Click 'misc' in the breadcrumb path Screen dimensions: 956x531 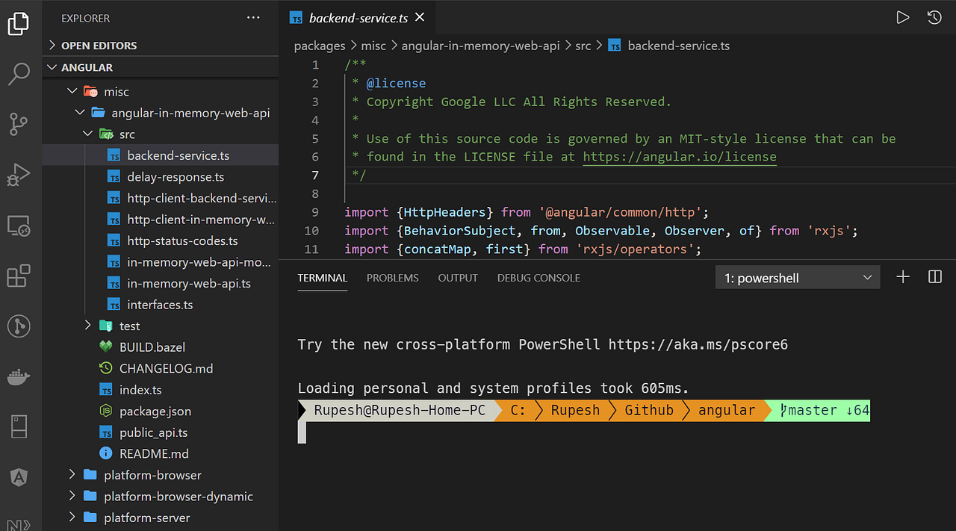click(x=373, y=46)
